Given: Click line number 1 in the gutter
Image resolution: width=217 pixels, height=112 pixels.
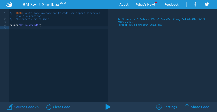Looking at the screenshot, I should click(x=5, y=13).
